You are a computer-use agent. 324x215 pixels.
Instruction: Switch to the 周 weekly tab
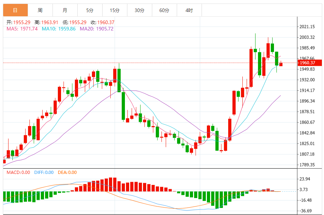[40, 10]
